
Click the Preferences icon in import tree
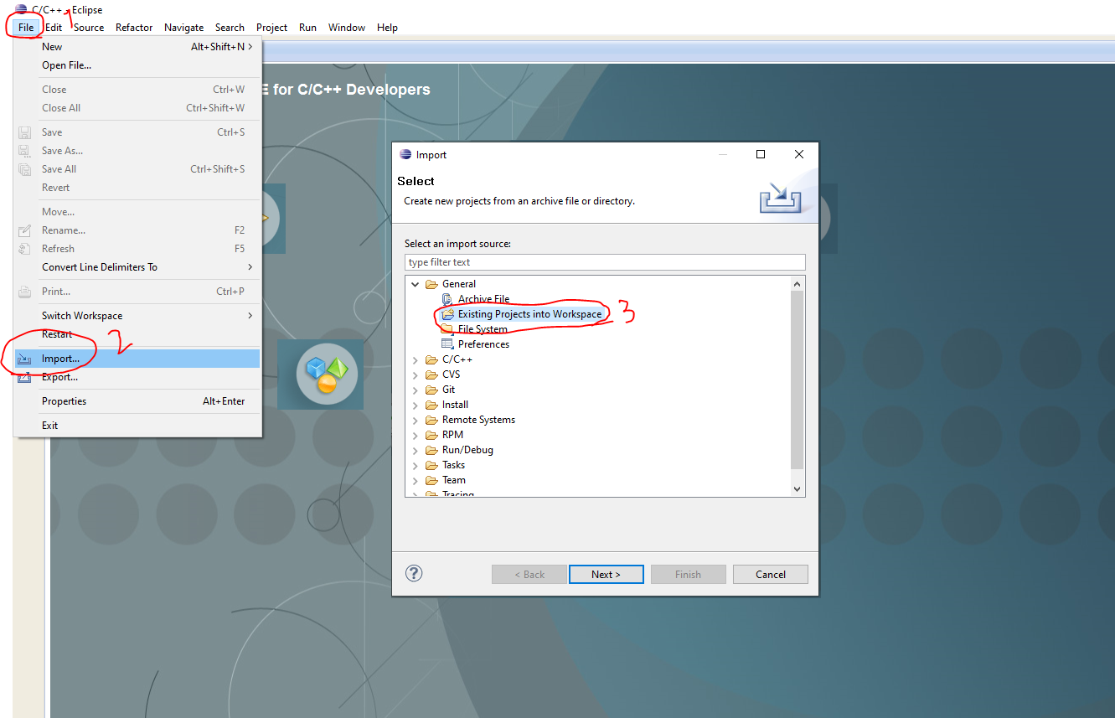pos(447,344)
